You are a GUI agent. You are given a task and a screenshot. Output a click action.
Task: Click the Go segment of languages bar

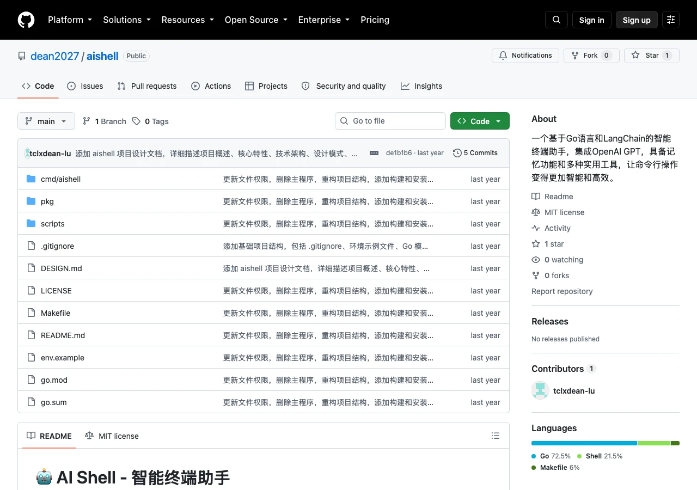(584, 443)
